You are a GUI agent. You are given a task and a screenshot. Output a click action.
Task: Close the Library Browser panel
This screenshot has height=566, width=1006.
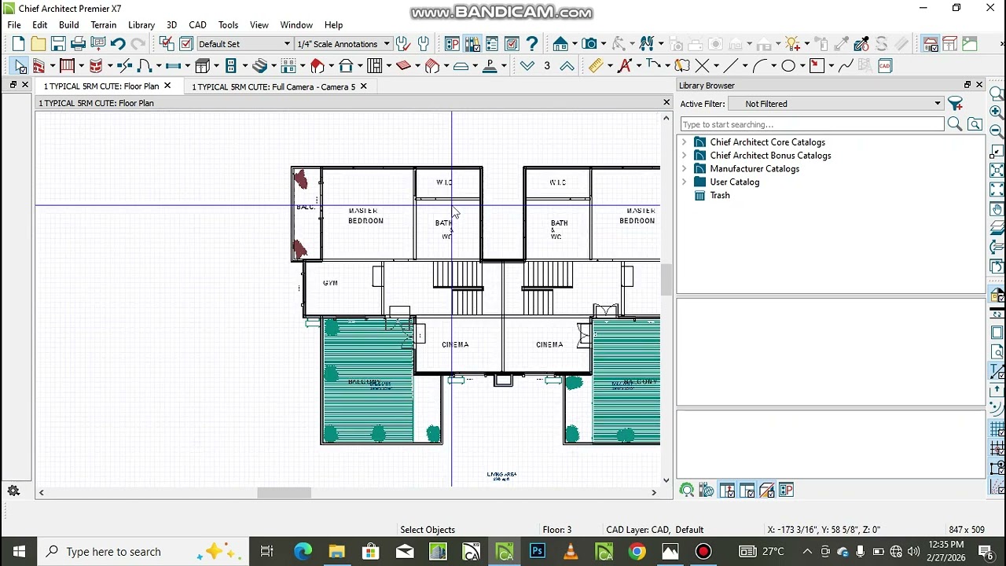[979, 85]
